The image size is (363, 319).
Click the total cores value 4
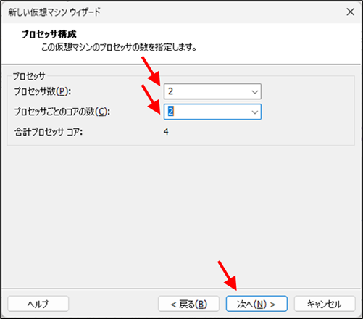pyautogui.click(x=166, y=132)
